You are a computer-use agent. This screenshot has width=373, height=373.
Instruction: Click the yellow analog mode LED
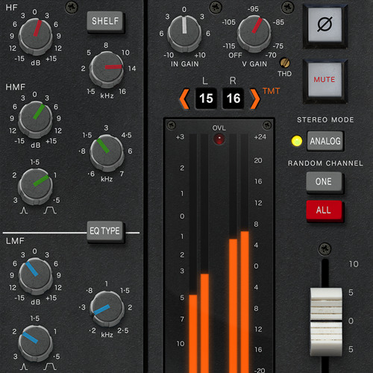297,141
